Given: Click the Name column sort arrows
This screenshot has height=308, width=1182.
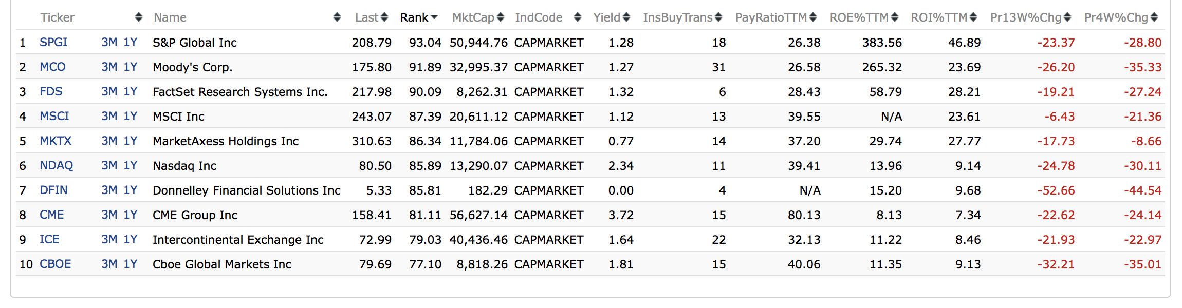Looking at the screenshot, I should click(337, 17).
